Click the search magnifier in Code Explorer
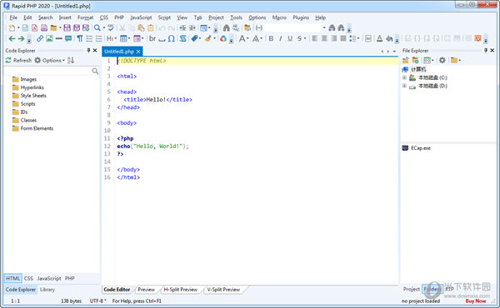500x308 pixels. click(95, 71)
